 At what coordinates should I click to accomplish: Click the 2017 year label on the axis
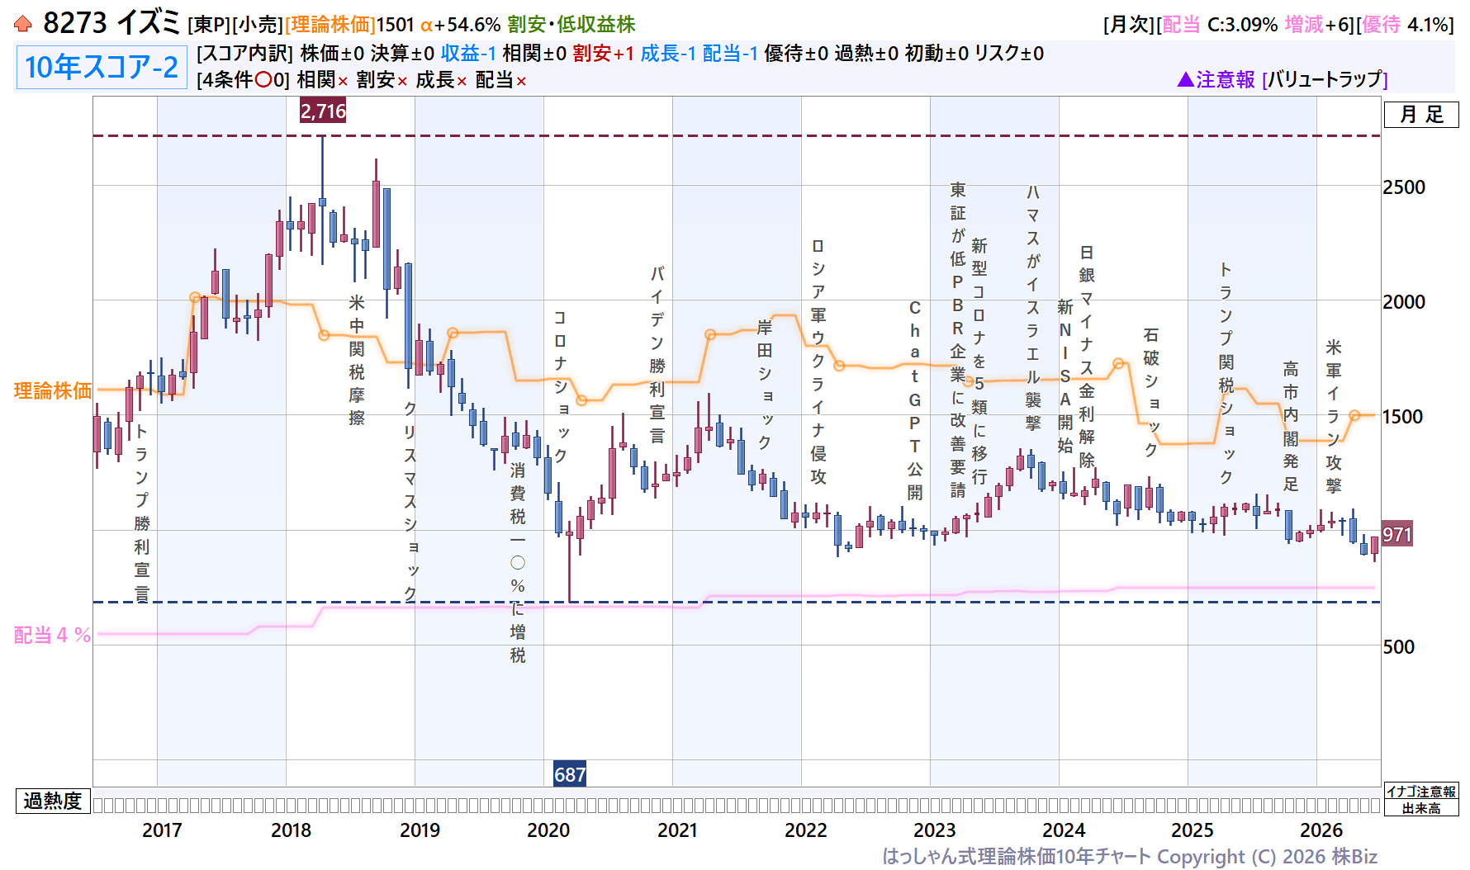coord(162,830)
